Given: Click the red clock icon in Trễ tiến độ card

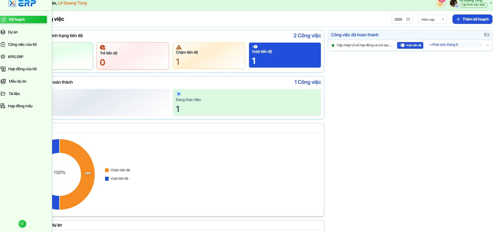Looking at the screenshot, I should coord(103,47).
